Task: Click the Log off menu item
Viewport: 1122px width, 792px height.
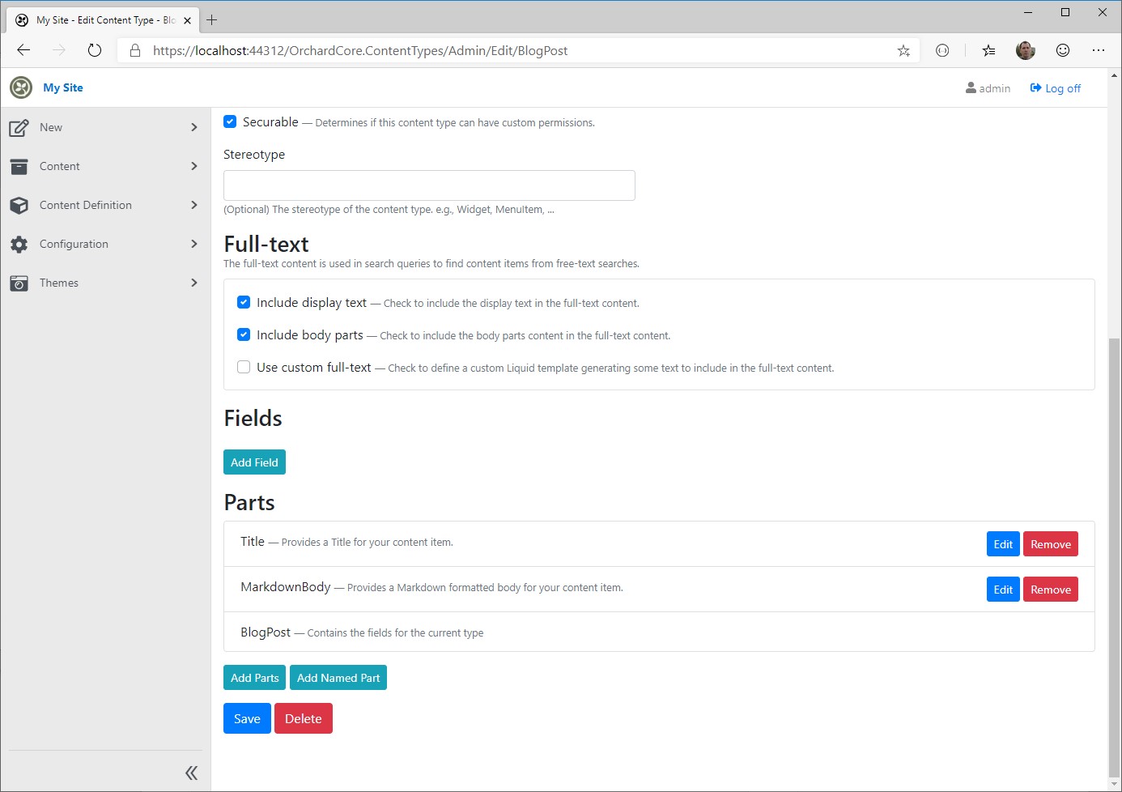Action: pyautogui.click(x=1056, y=88)
